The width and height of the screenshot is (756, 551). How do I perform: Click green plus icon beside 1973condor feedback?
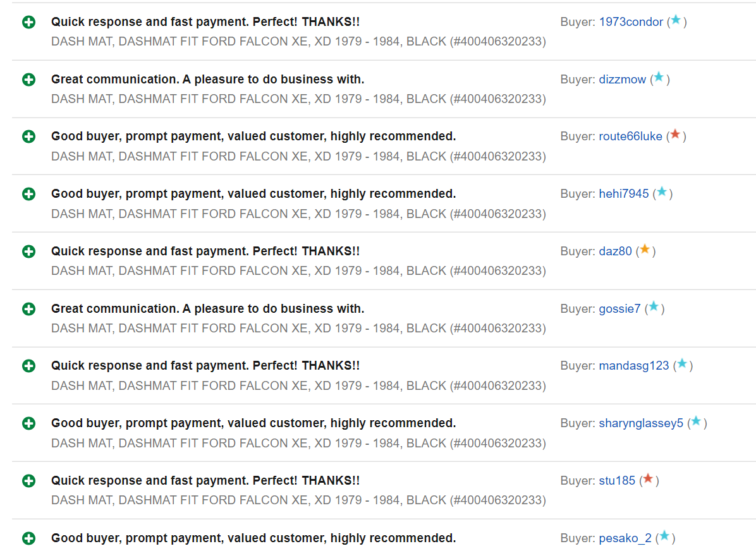coord(29,22)
